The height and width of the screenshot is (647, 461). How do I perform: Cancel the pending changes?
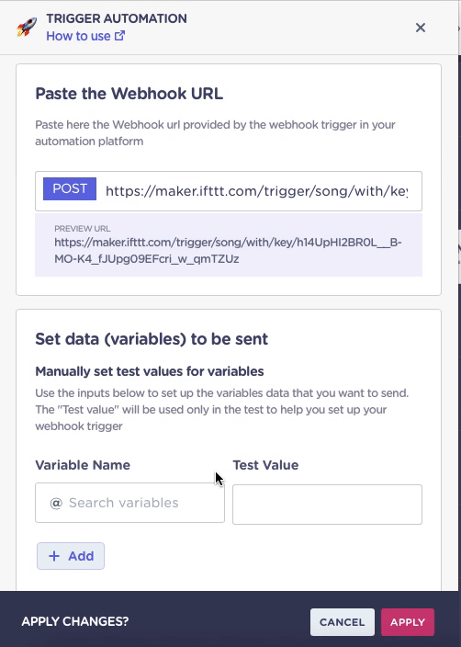tap(343, 622)
